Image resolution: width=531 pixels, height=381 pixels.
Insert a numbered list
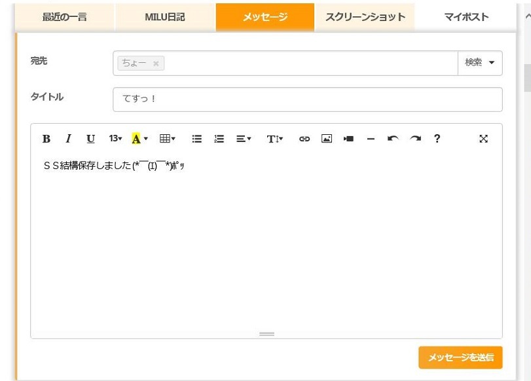219,139
